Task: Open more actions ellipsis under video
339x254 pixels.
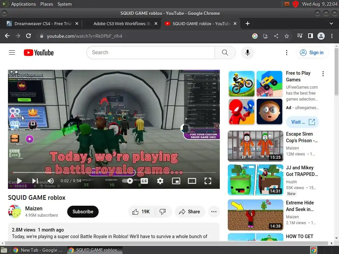Action: [214, 212]
